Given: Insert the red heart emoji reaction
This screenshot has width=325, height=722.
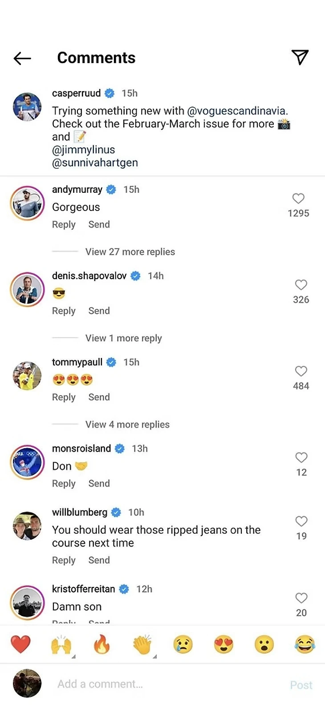Looking at the screenshot, I should [20, 644].
